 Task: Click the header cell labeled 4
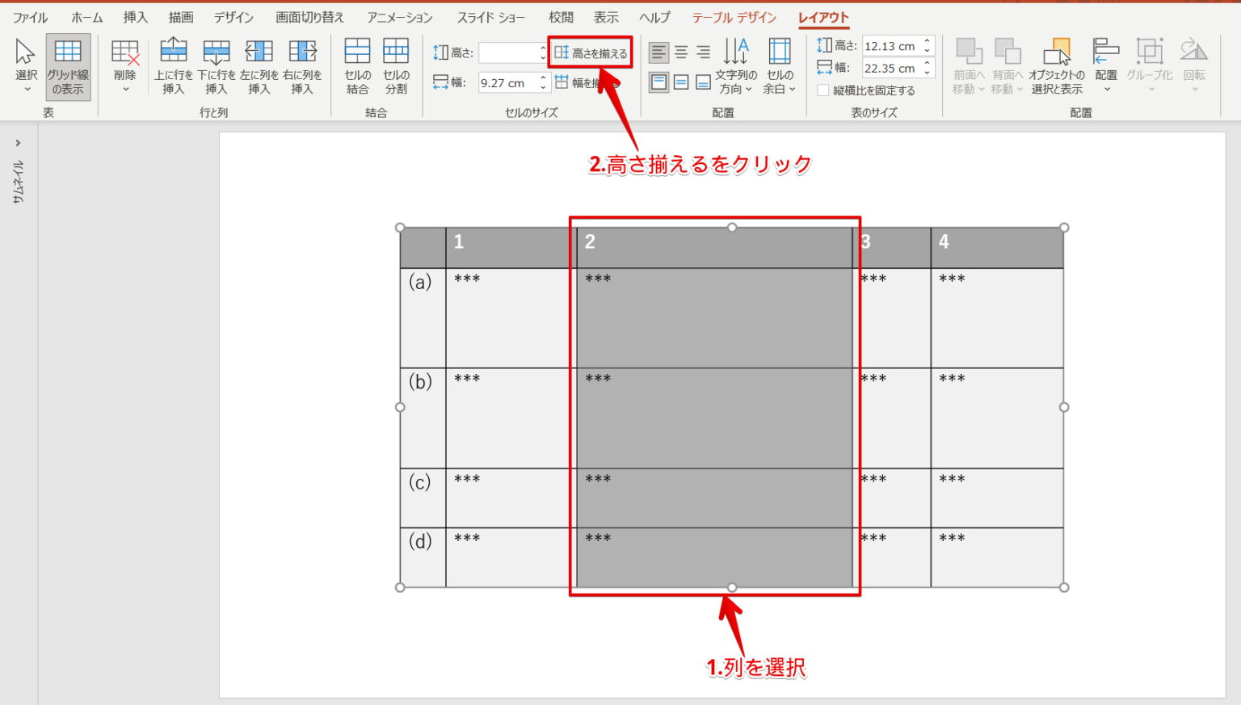(x=997, y=248)
